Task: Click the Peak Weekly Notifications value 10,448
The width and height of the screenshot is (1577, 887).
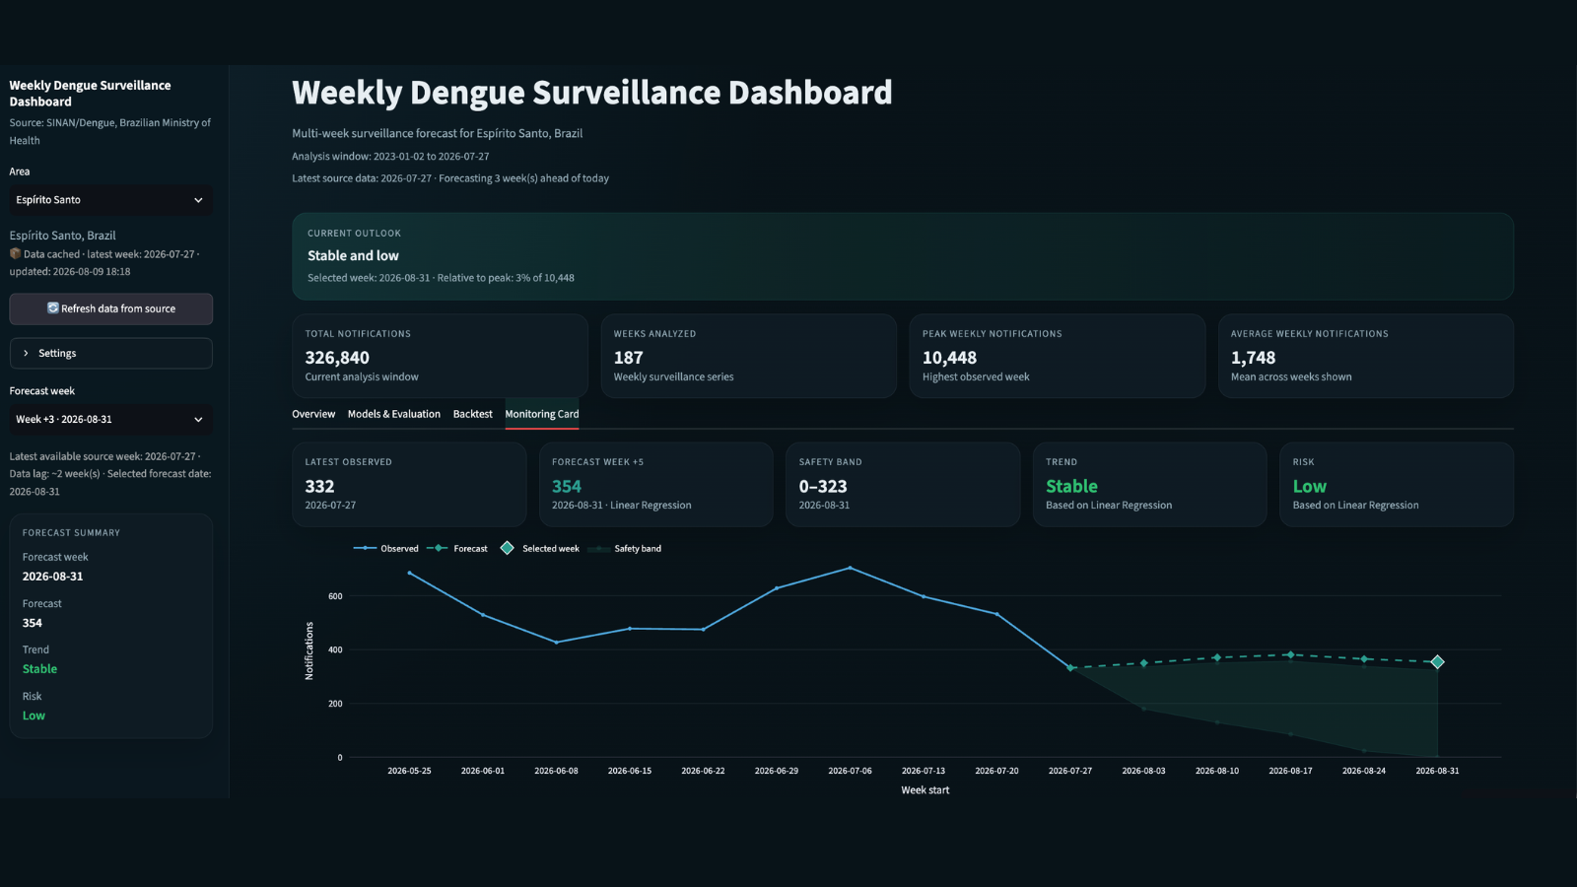Action: point(949,358)
